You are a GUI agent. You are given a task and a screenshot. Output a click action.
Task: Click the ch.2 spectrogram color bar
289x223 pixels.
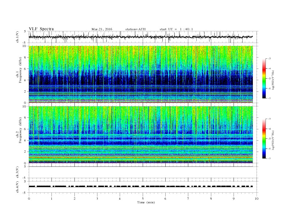[x=264, y=139]
